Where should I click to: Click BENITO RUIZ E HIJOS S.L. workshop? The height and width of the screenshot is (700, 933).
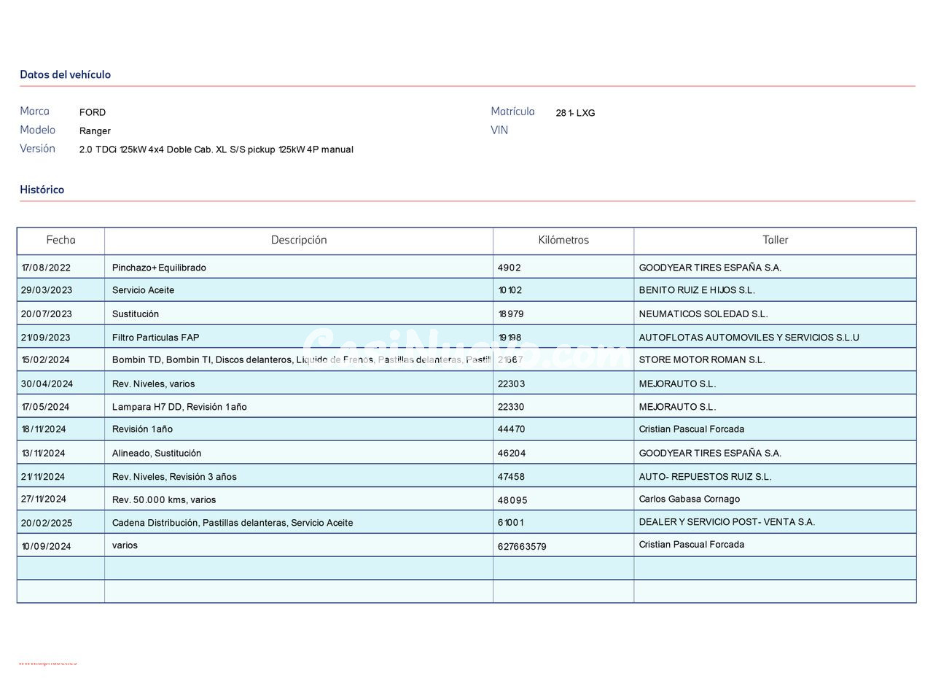point(696,290)
